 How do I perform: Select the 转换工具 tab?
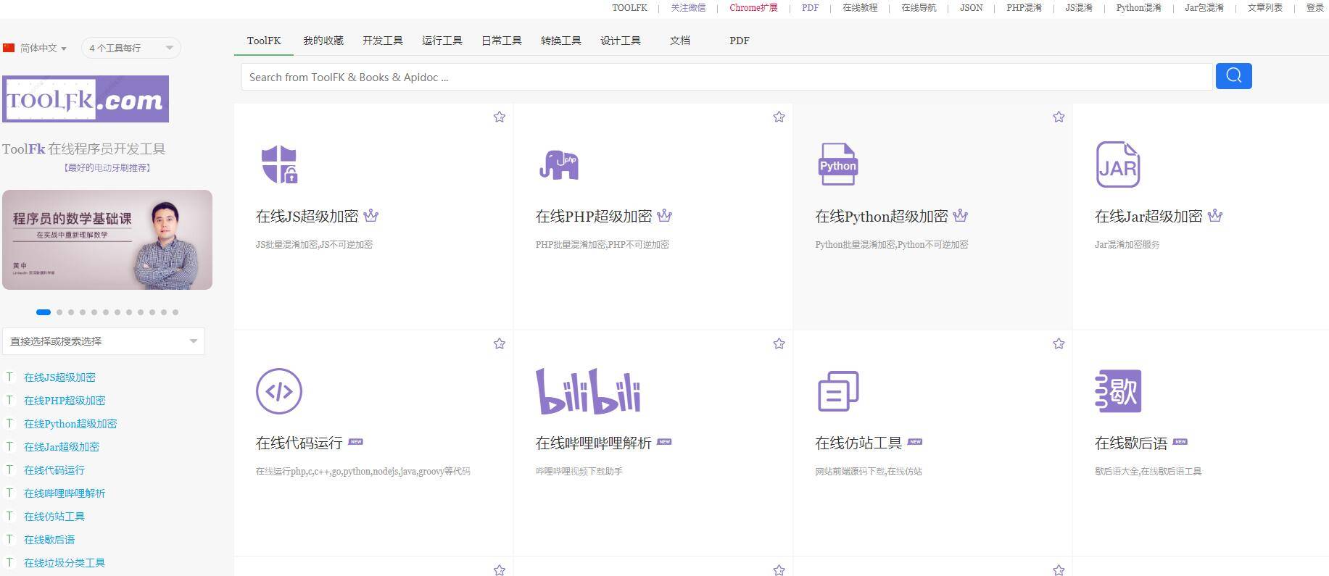(x=560, y=41)
